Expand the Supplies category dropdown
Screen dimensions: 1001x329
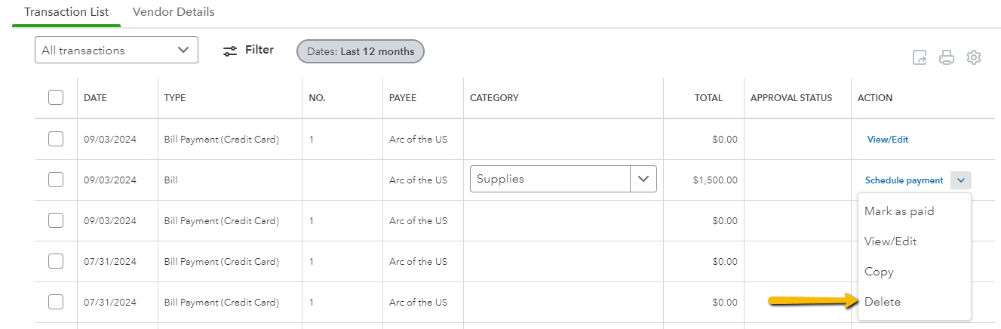point(643,179)
